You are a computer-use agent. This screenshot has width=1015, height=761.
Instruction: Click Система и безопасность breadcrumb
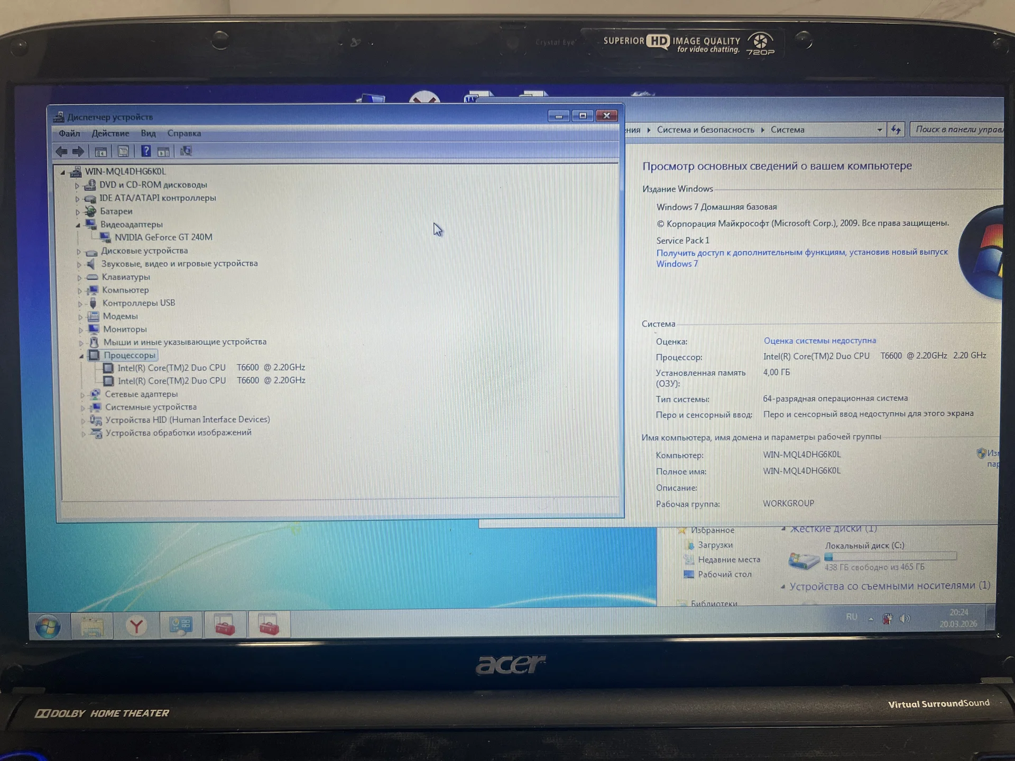[705, 130]
